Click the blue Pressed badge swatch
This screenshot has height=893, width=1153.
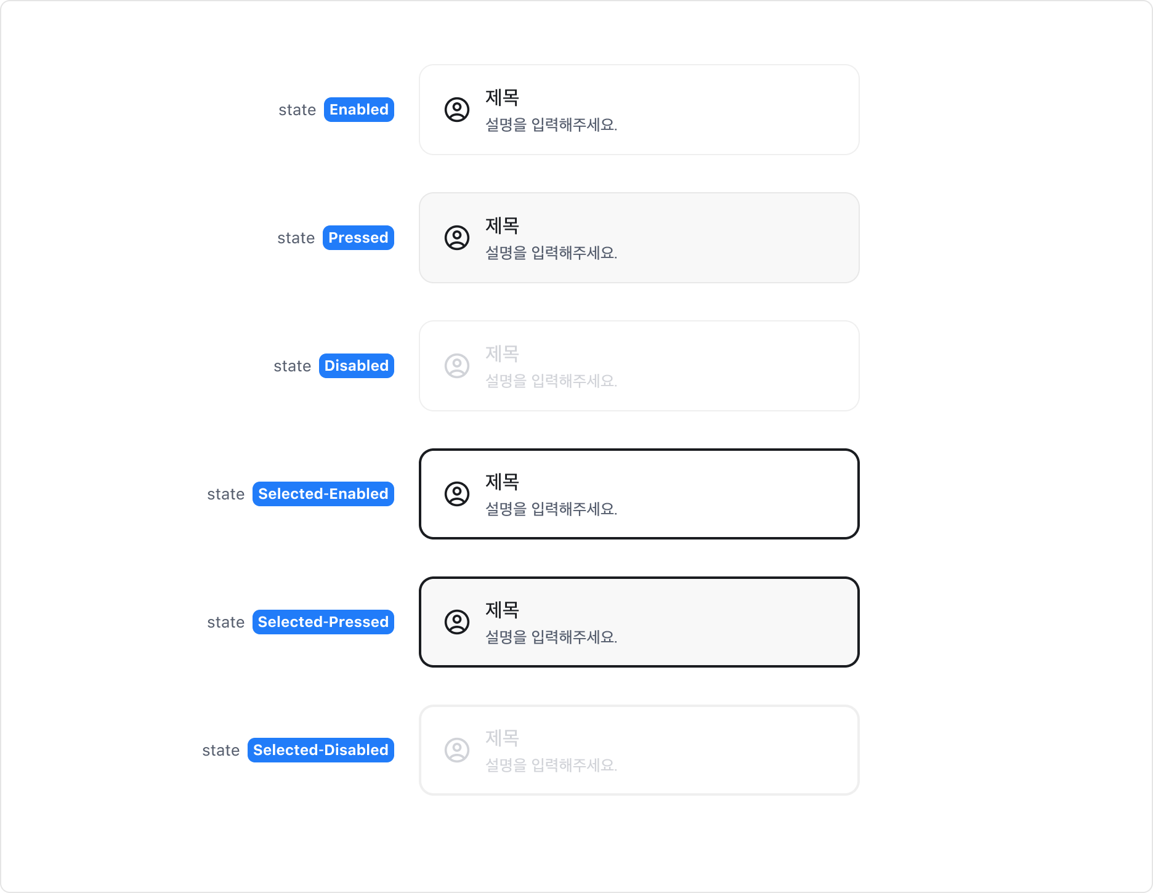pyautogui.click(x=358, y=238)
